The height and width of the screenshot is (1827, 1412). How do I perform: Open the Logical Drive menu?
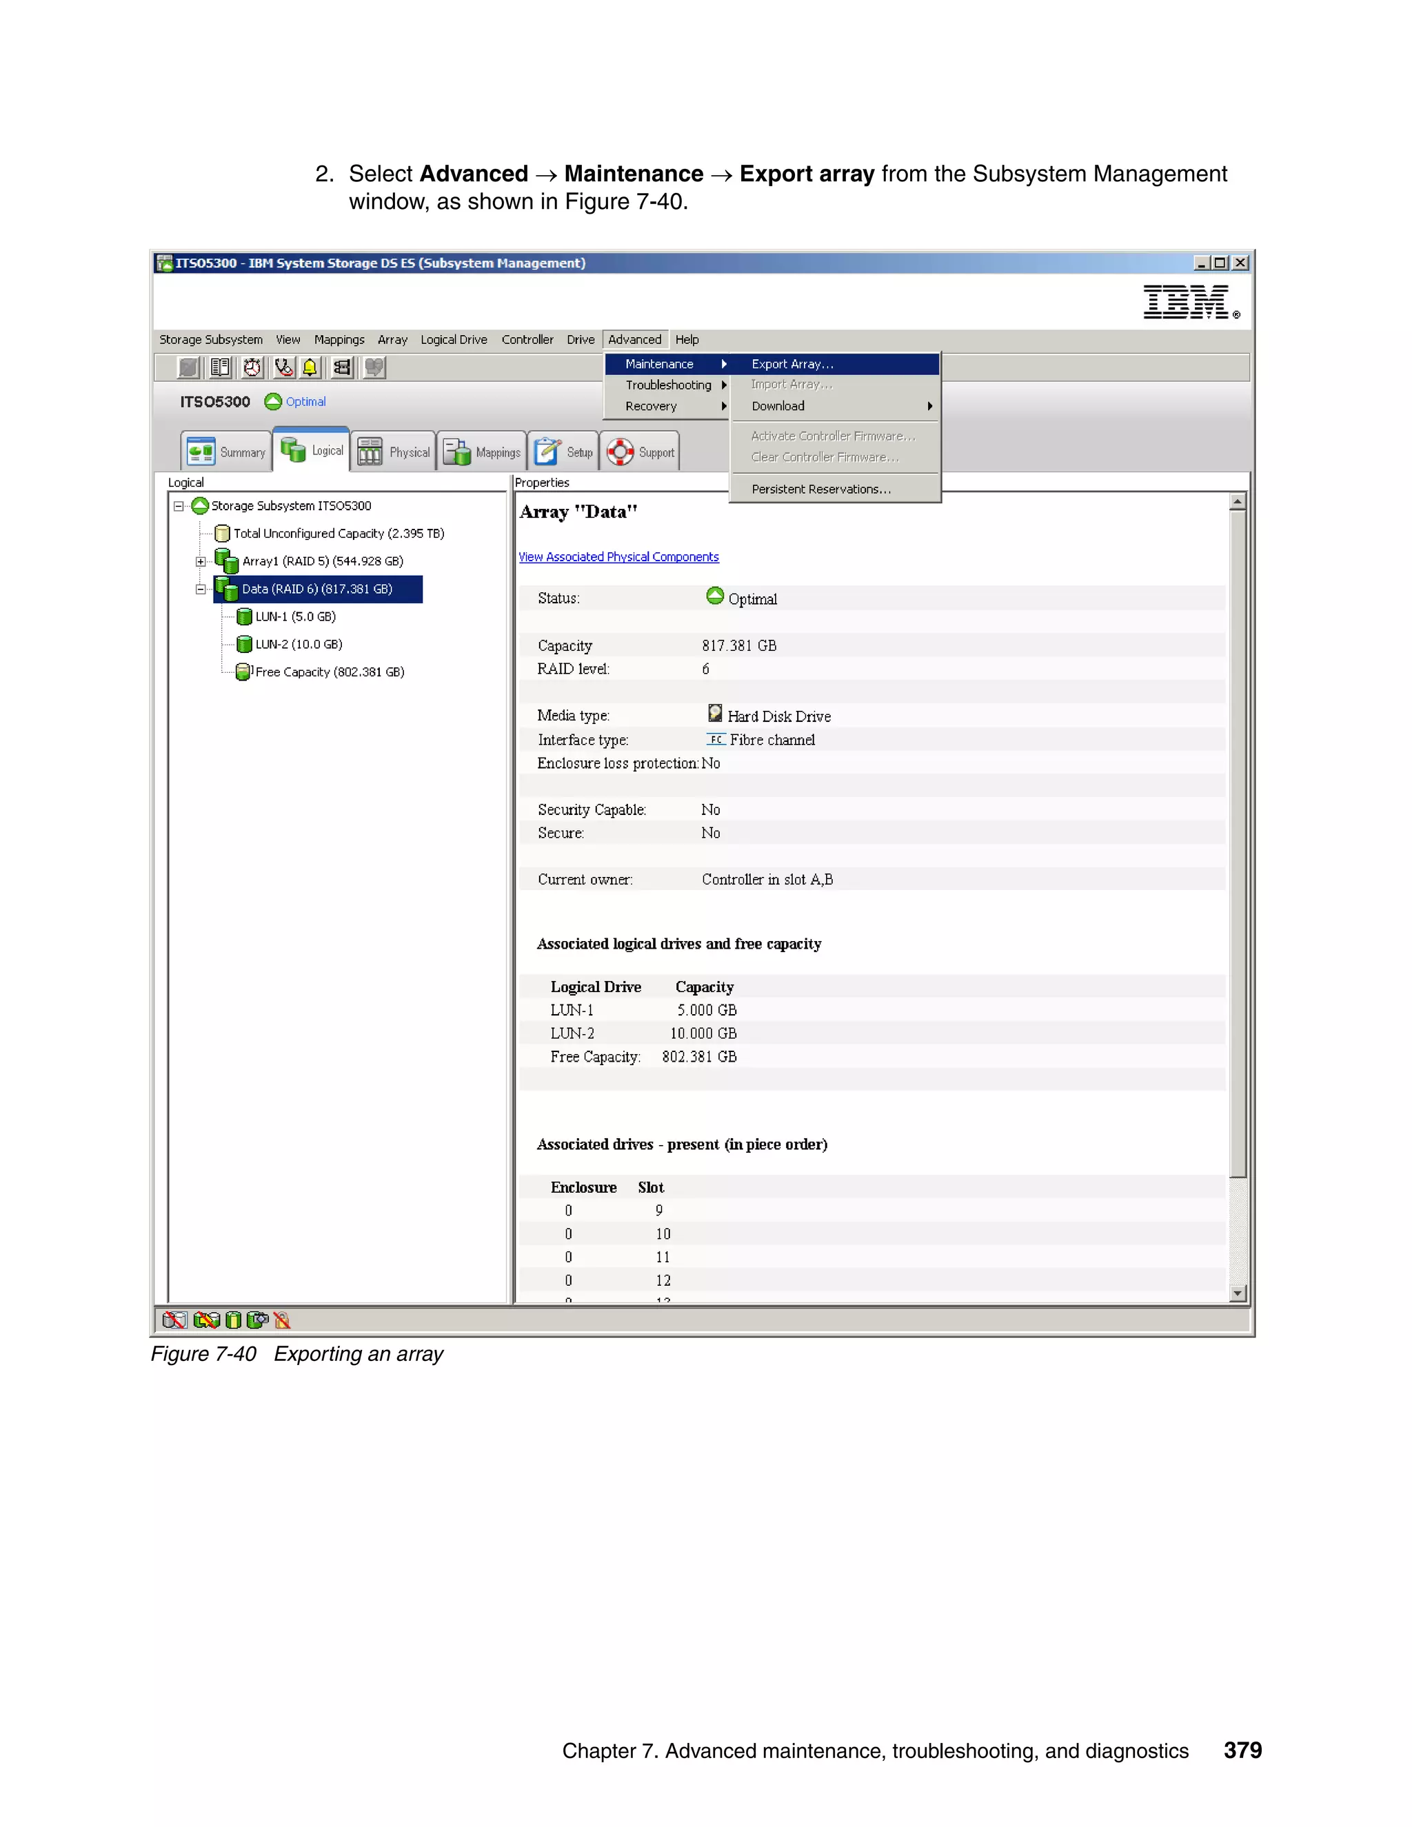click(x=454, y=340)
